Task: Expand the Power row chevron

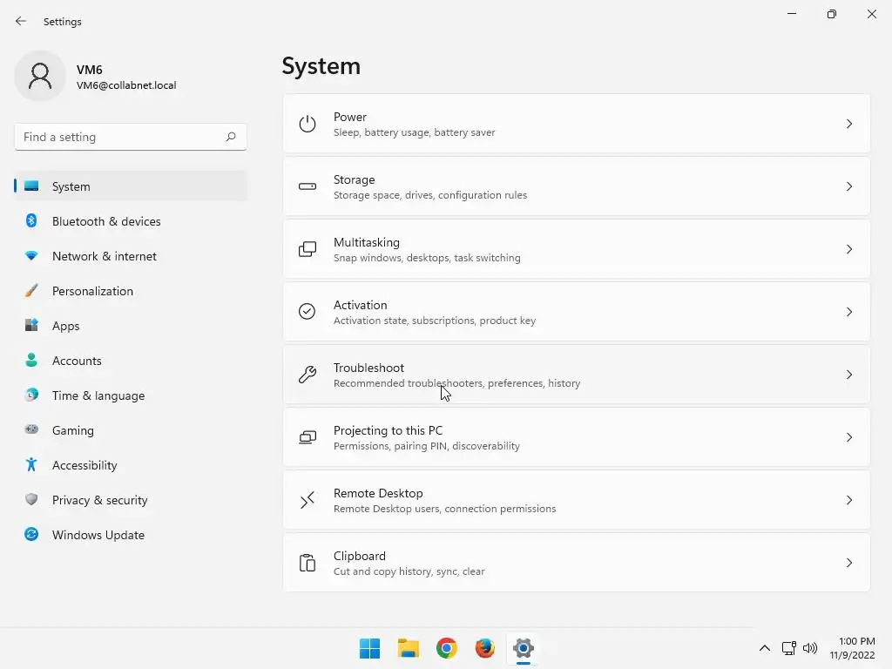Action: coord(848,124)
